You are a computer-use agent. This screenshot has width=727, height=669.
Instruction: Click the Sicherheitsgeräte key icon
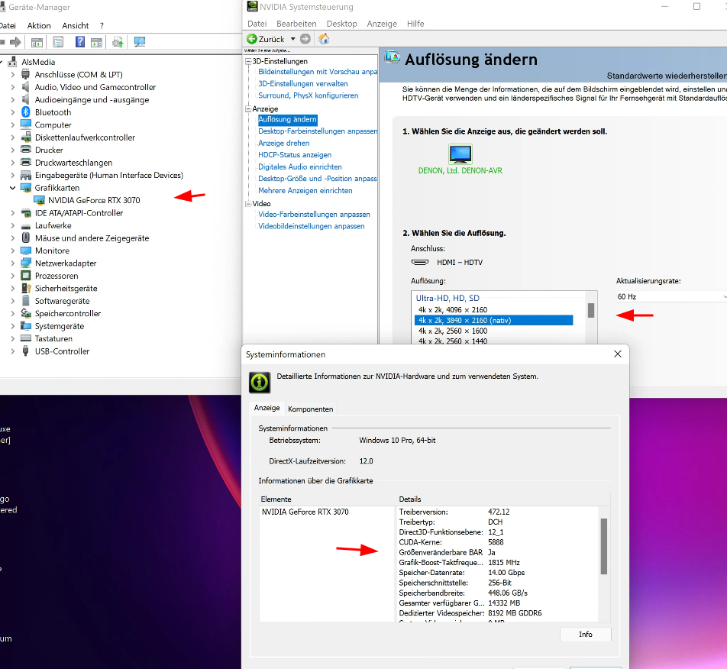26,288
